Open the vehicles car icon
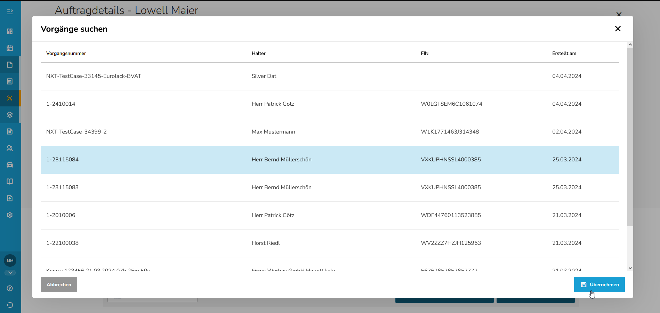Viewport: 660px width, 313px height. pyautogui.click(x=10, y=165)
